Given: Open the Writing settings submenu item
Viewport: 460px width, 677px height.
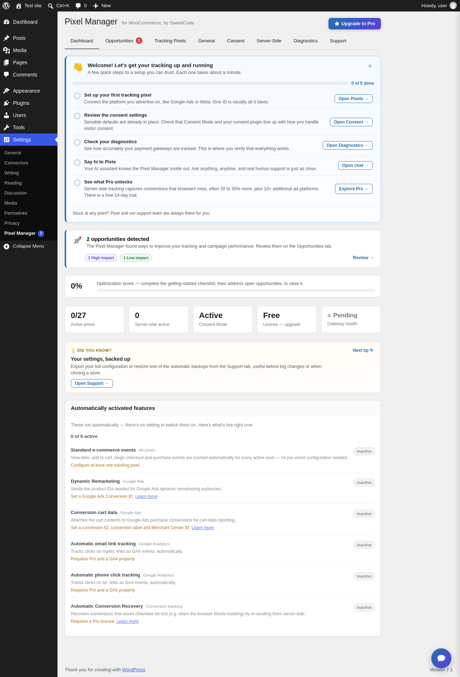Looking at the screenshot, I should pyautogui.click(x=11, y=173).
